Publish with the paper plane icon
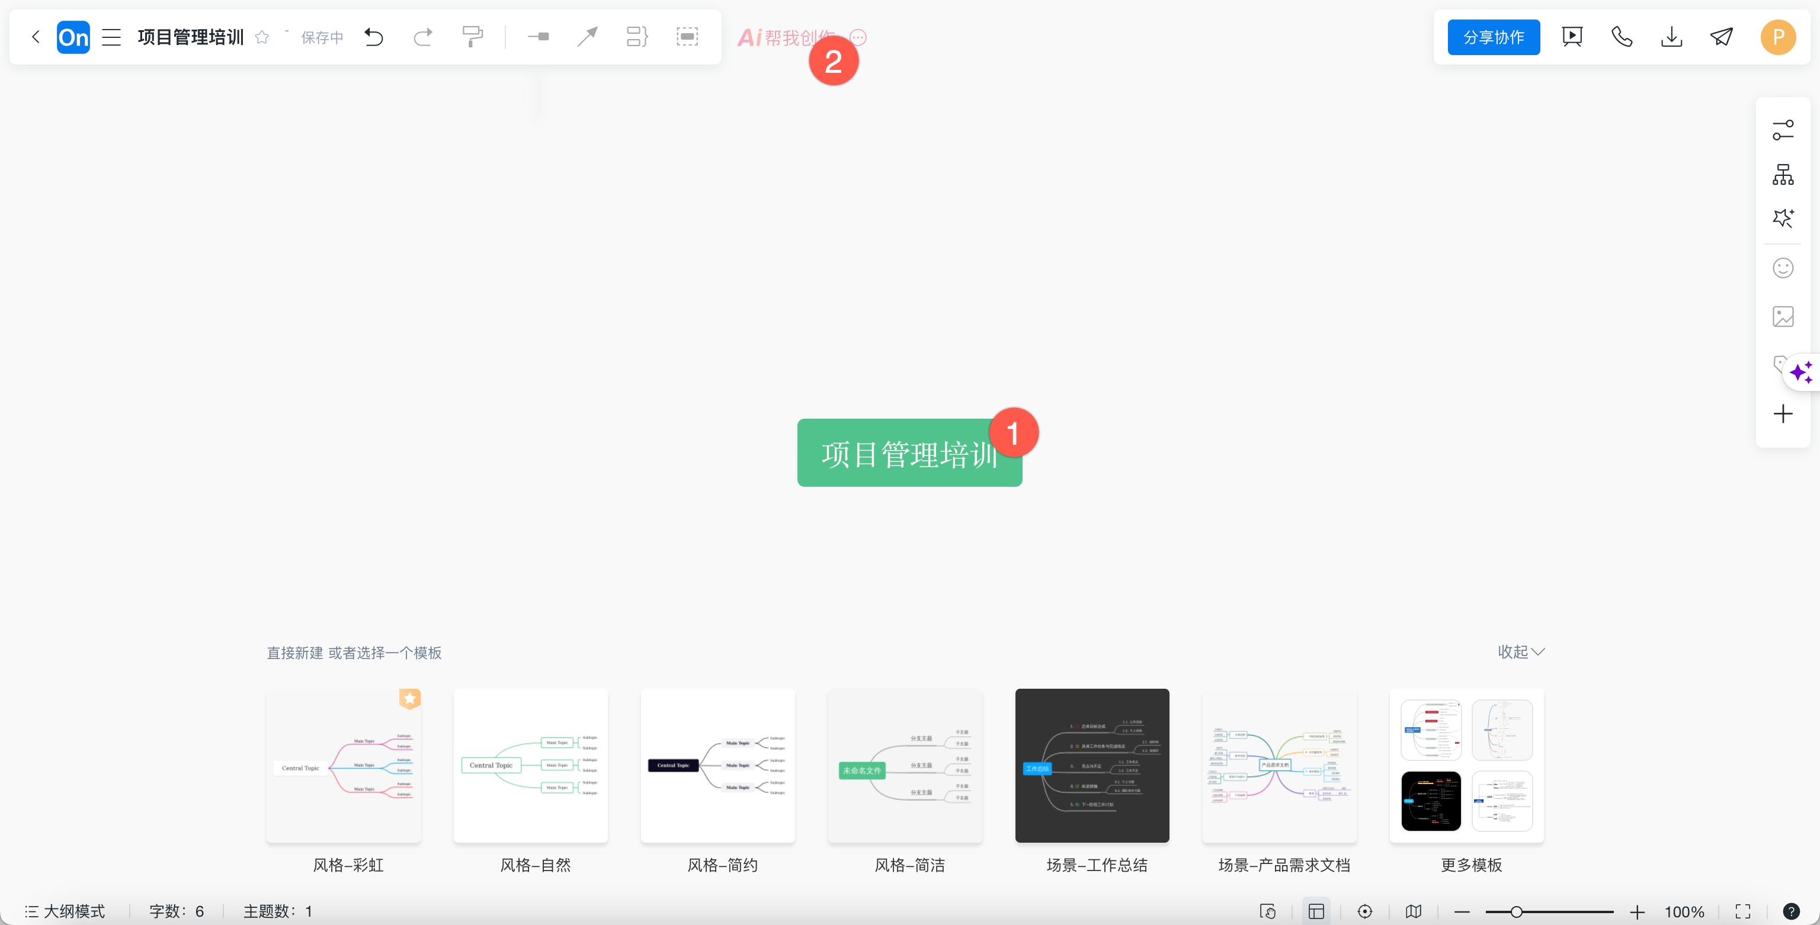 1721,37
